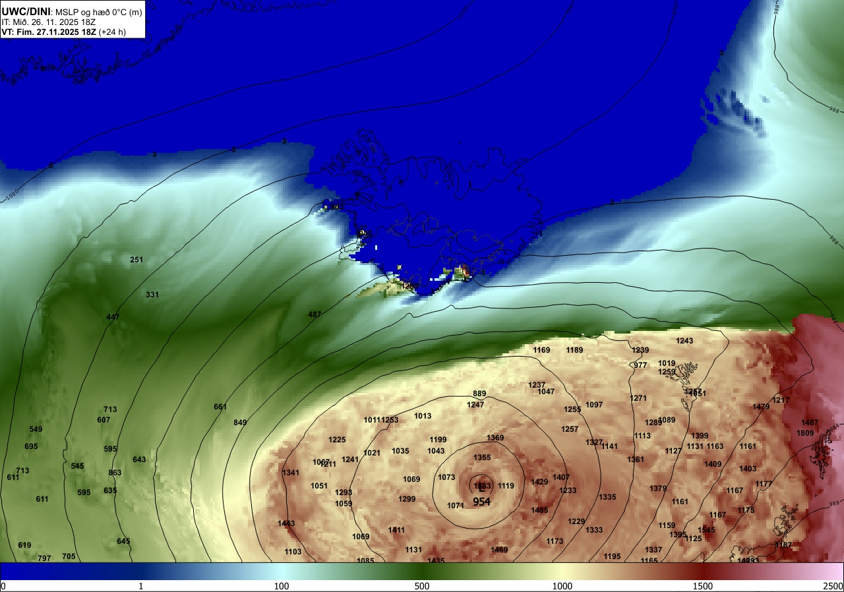
Task: Click the 1237 height value
Action: 537,385
